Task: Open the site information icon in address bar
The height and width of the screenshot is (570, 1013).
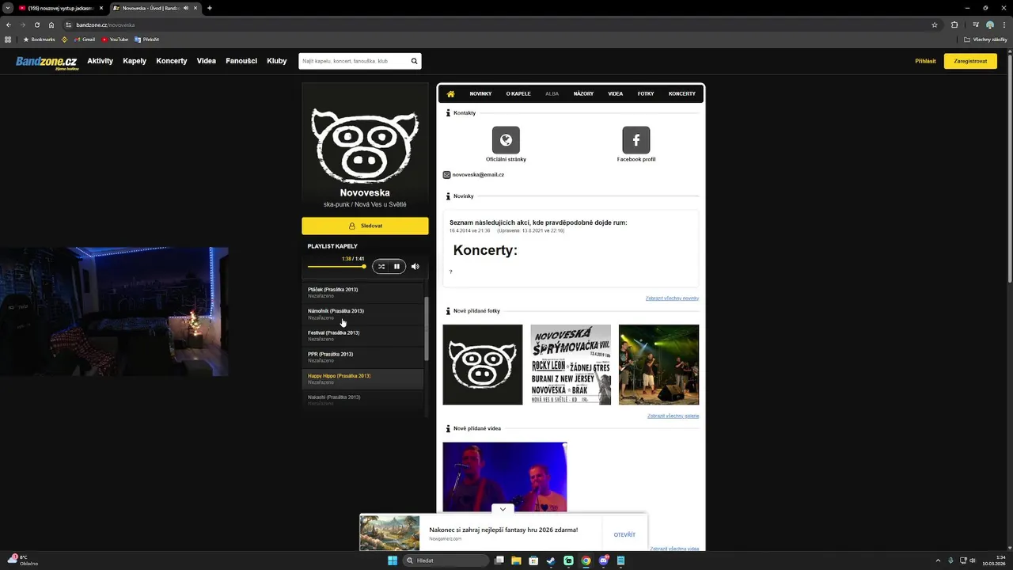Action: click(x=69, y=25)
